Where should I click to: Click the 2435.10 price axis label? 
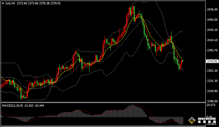pyautogui.click(x=212, y=30)
